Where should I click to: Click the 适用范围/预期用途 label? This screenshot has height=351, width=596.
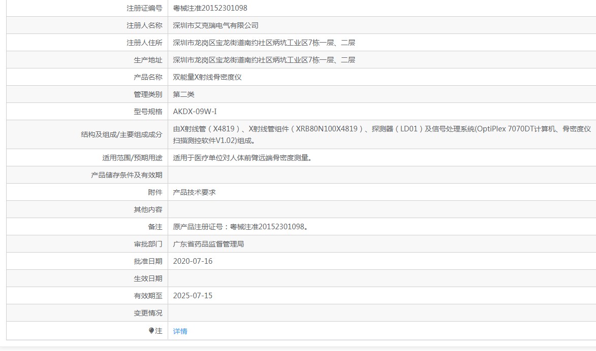click(132, 157)
